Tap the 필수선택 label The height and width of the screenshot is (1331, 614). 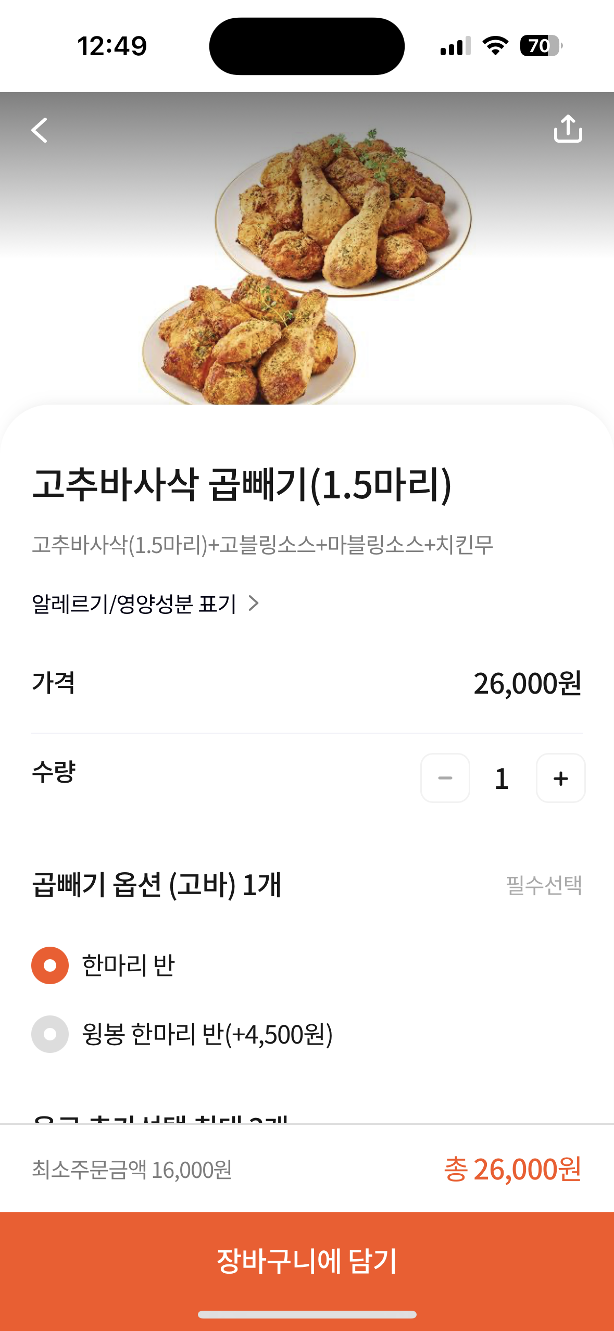544,885
